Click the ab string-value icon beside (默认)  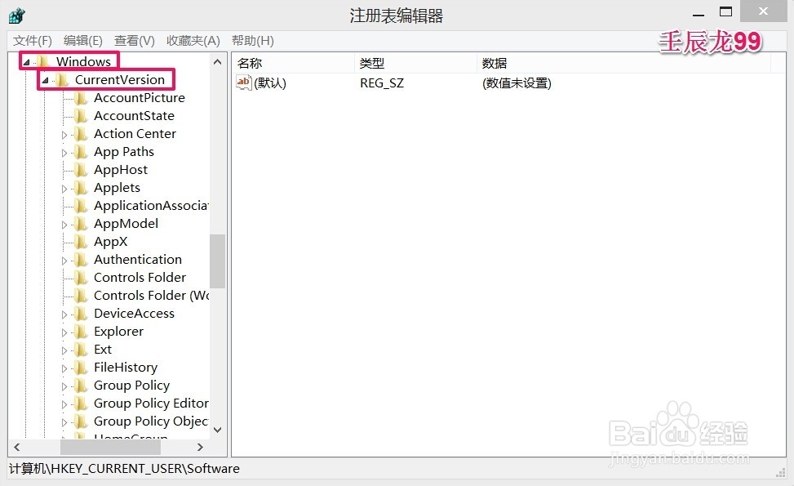(242, 82)
